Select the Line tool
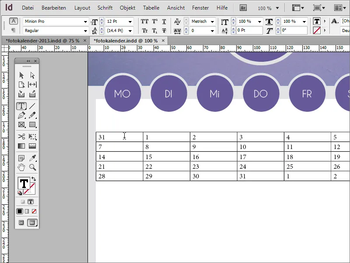The width and height of the screenshot is (350, 263). point(32,106)
